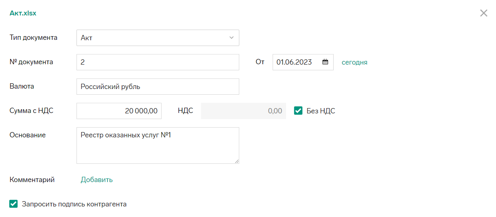Uncheck Запросить подпись контрагента checkbox
Viewport: 496px width, 217px height.
click(x=14, y=204)
